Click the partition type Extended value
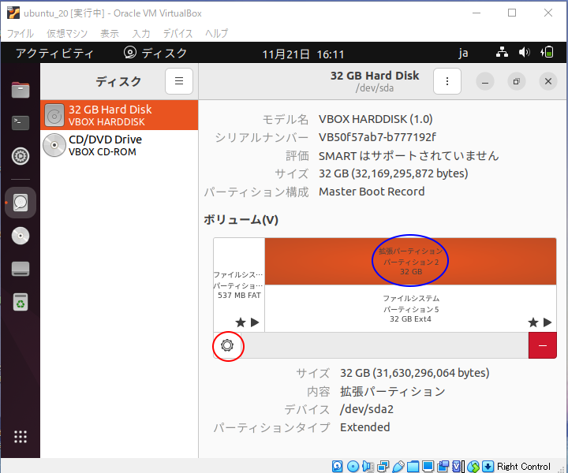This screenshot has width=568, height=473. [x=364, y=427]
